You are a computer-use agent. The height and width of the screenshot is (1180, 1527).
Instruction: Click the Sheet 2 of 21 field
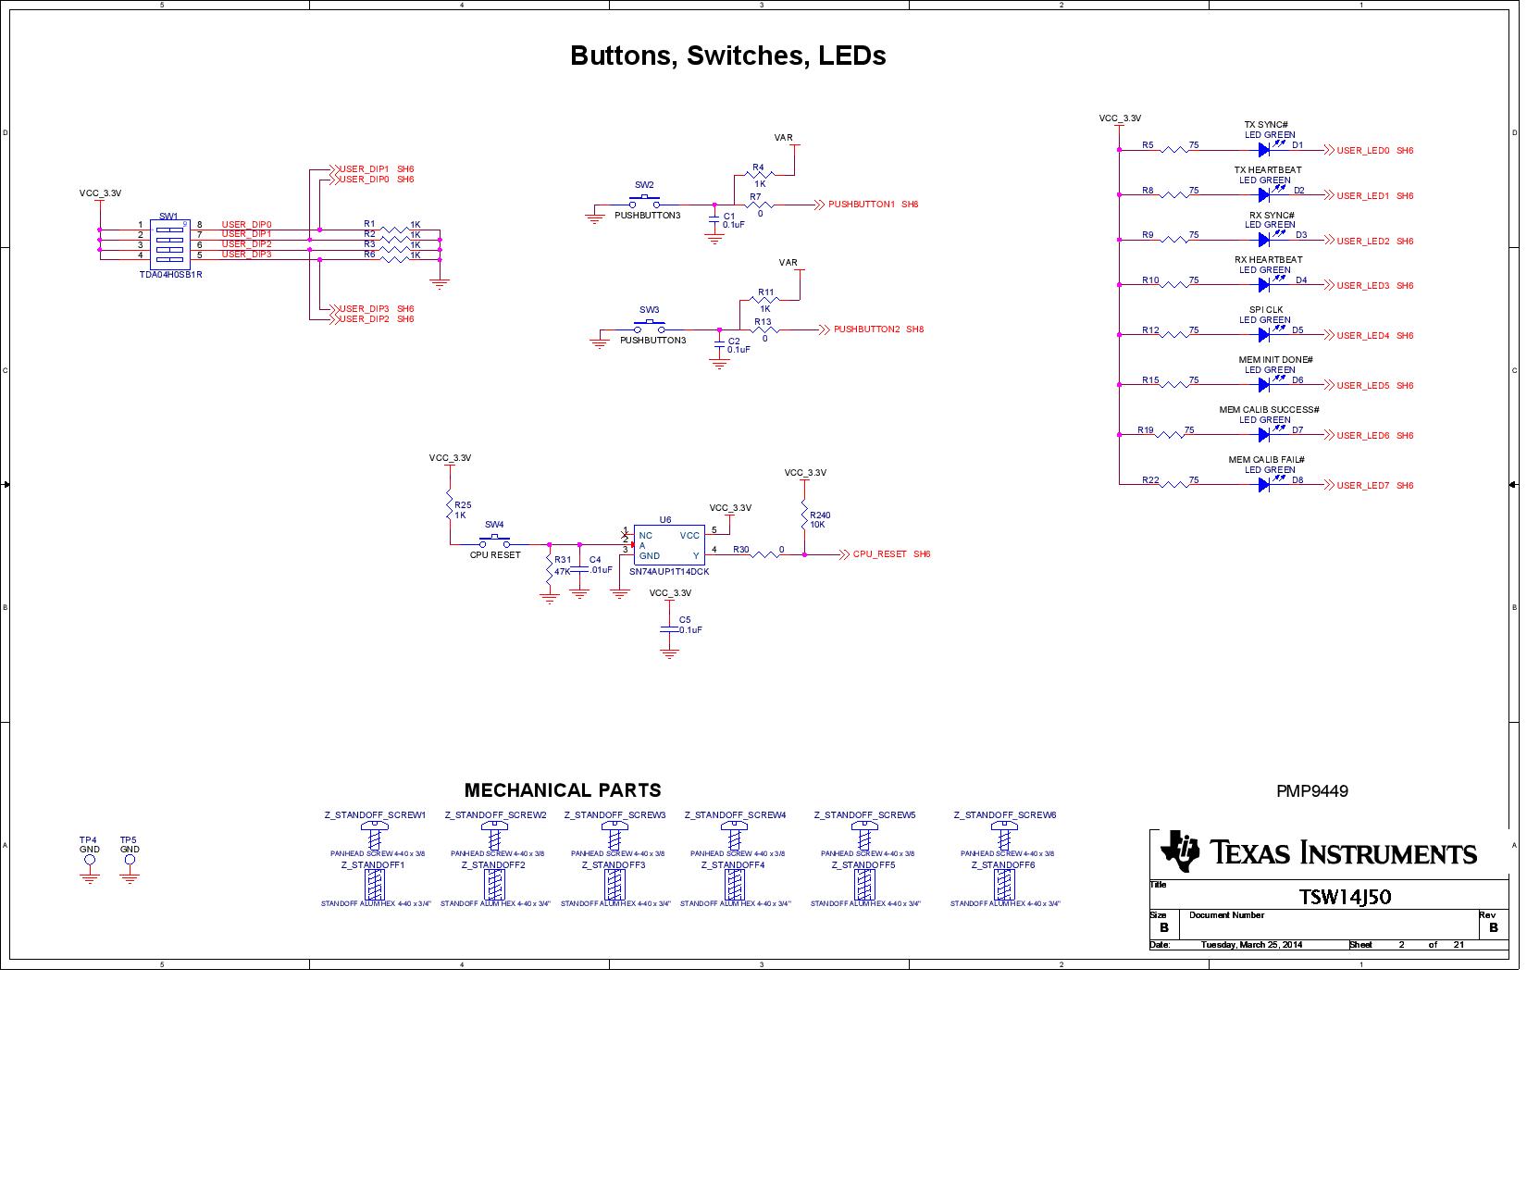tap(1403, 946)
